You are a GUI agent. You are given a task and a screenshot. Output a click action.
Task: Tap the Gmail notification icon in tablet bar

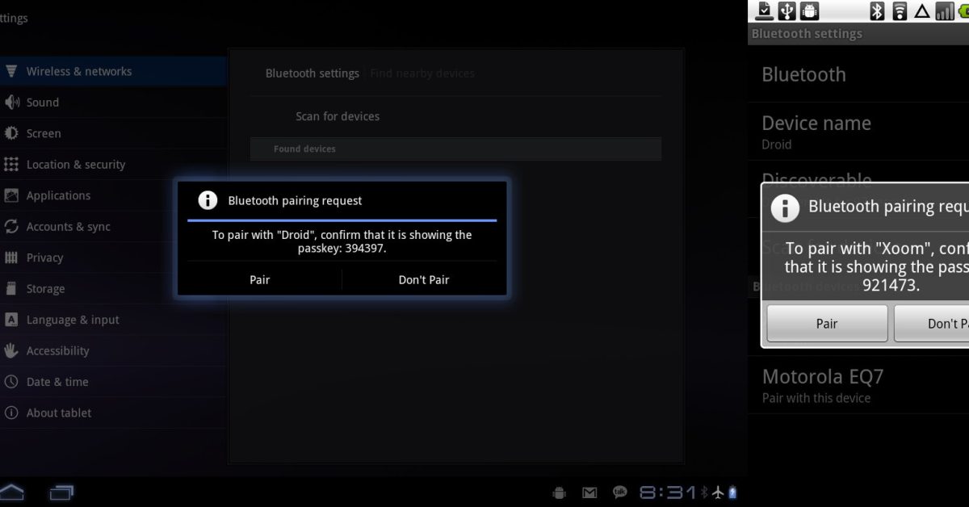(x=589, y=492)
